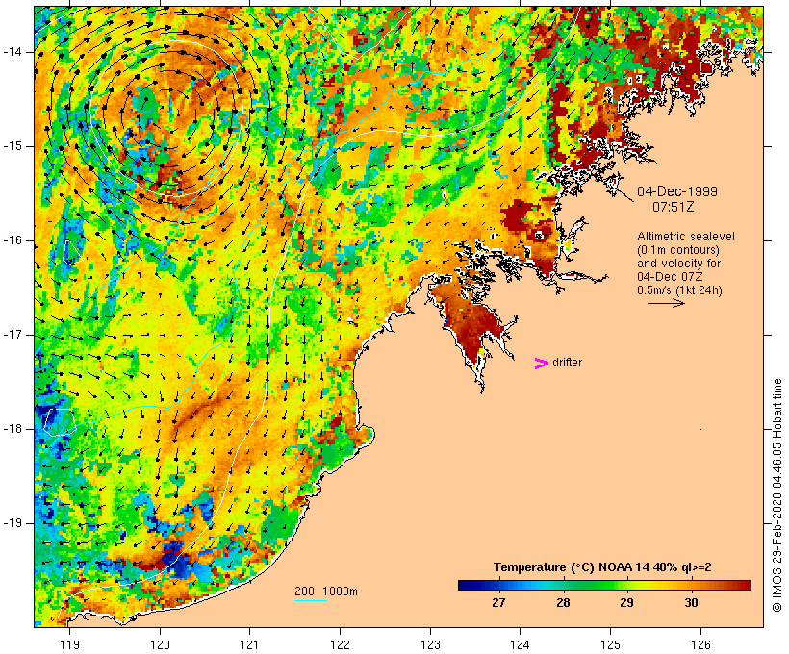Click latitude axis label -15
The width and height of the screenshot is (789, 654).
13,146
